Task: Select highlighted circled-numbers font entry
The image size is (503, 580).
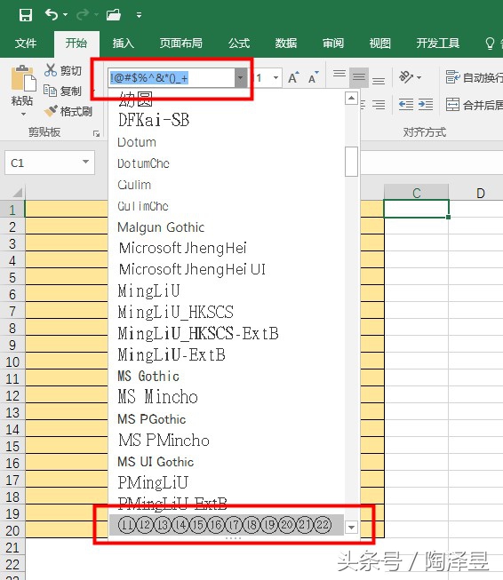Action: click(x=227, y=525)
